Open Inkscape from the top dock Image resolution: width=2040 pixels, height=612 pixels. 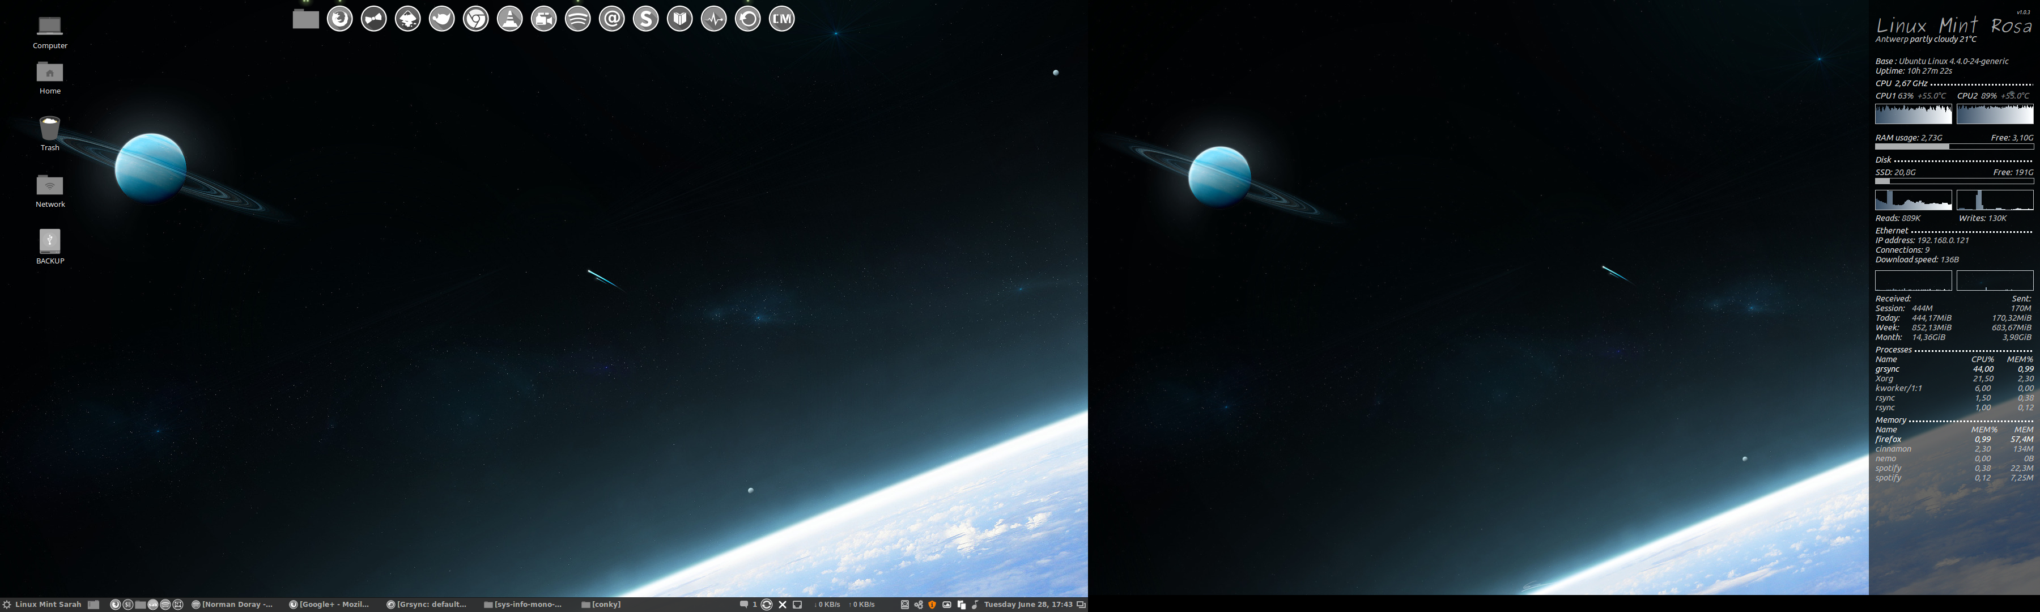coord(408,19)
